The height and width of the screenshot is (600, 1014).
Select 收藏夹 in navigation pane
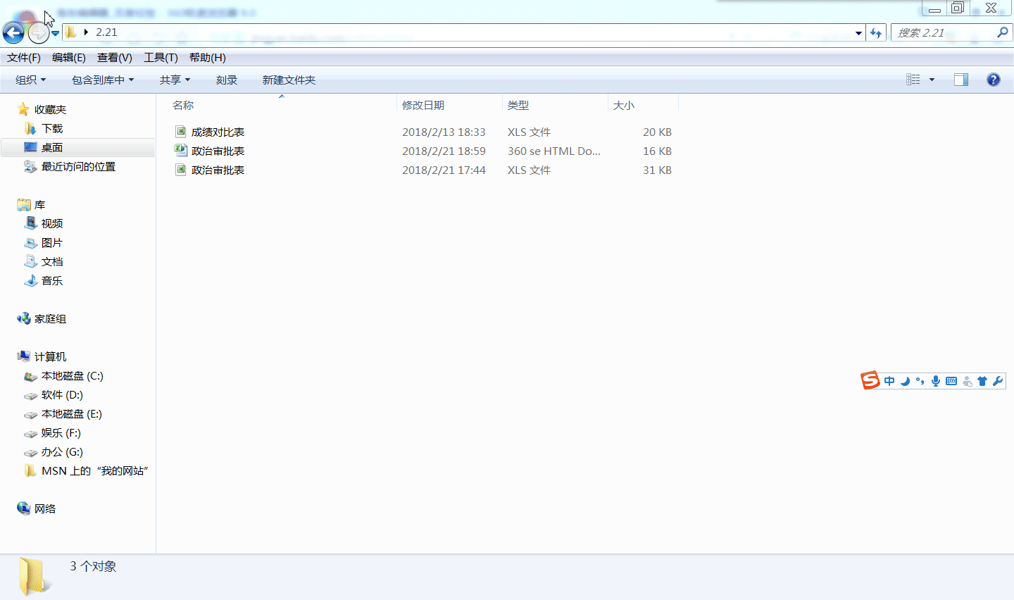pyautogui.click(x=50, y=110)
